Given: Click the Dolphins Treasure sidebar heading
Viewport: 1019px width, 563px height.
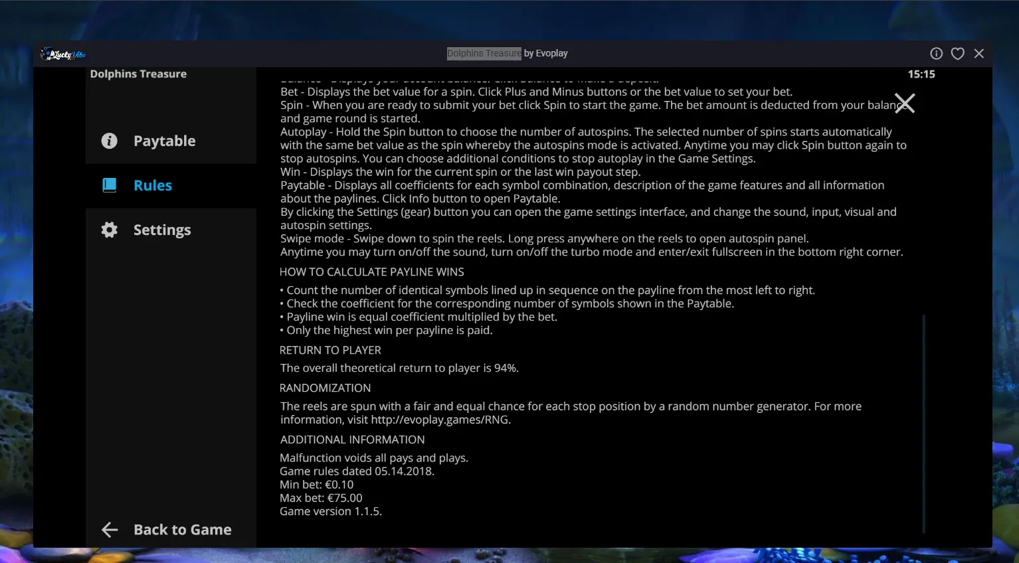Looking at the screenshot, I should click(138, 74).
